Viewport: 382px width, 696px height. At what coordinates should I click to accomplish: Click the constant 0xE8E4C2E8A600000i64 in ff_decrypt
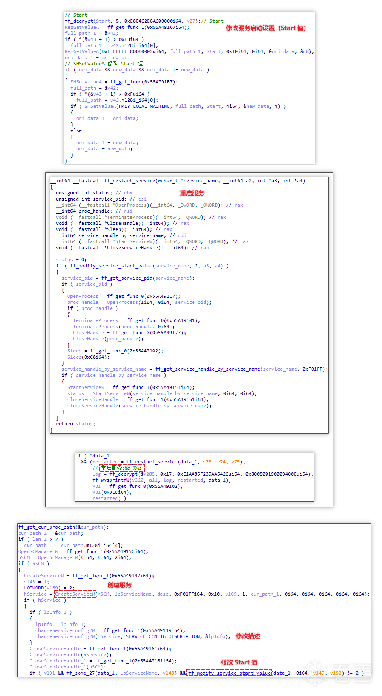coord(154,21)
